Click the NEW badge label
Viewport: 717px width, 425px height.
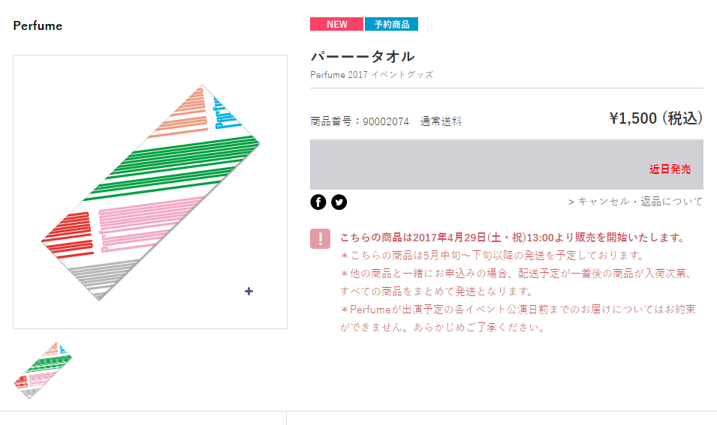336,24
